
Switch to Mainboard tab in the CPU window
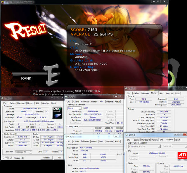(21, 103)
